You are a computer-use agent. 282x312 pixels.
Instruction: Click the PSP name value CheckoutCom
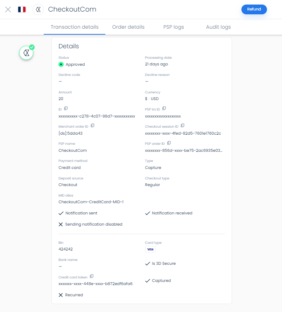click(73, 150)
